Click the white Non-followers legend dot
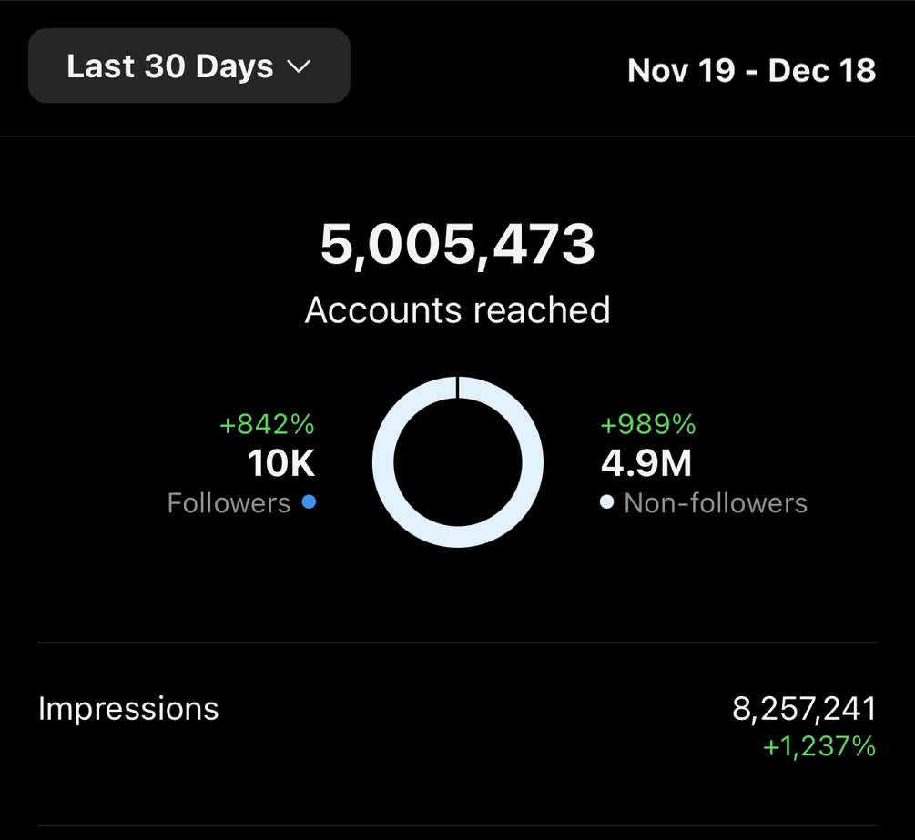Screen dimensions: 915x840 [607, 502]
